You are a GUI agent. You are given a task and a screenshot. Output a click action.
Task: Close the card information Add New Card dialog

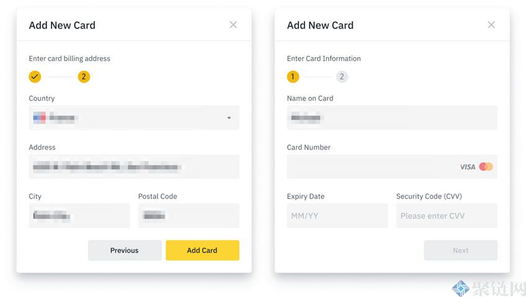[491, 25]
